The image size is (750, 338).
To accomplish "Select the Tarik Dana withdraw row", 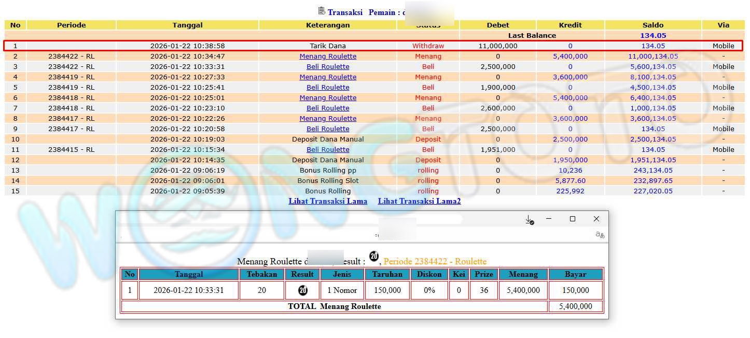I will pyautogui.click(x=328, y=46).
